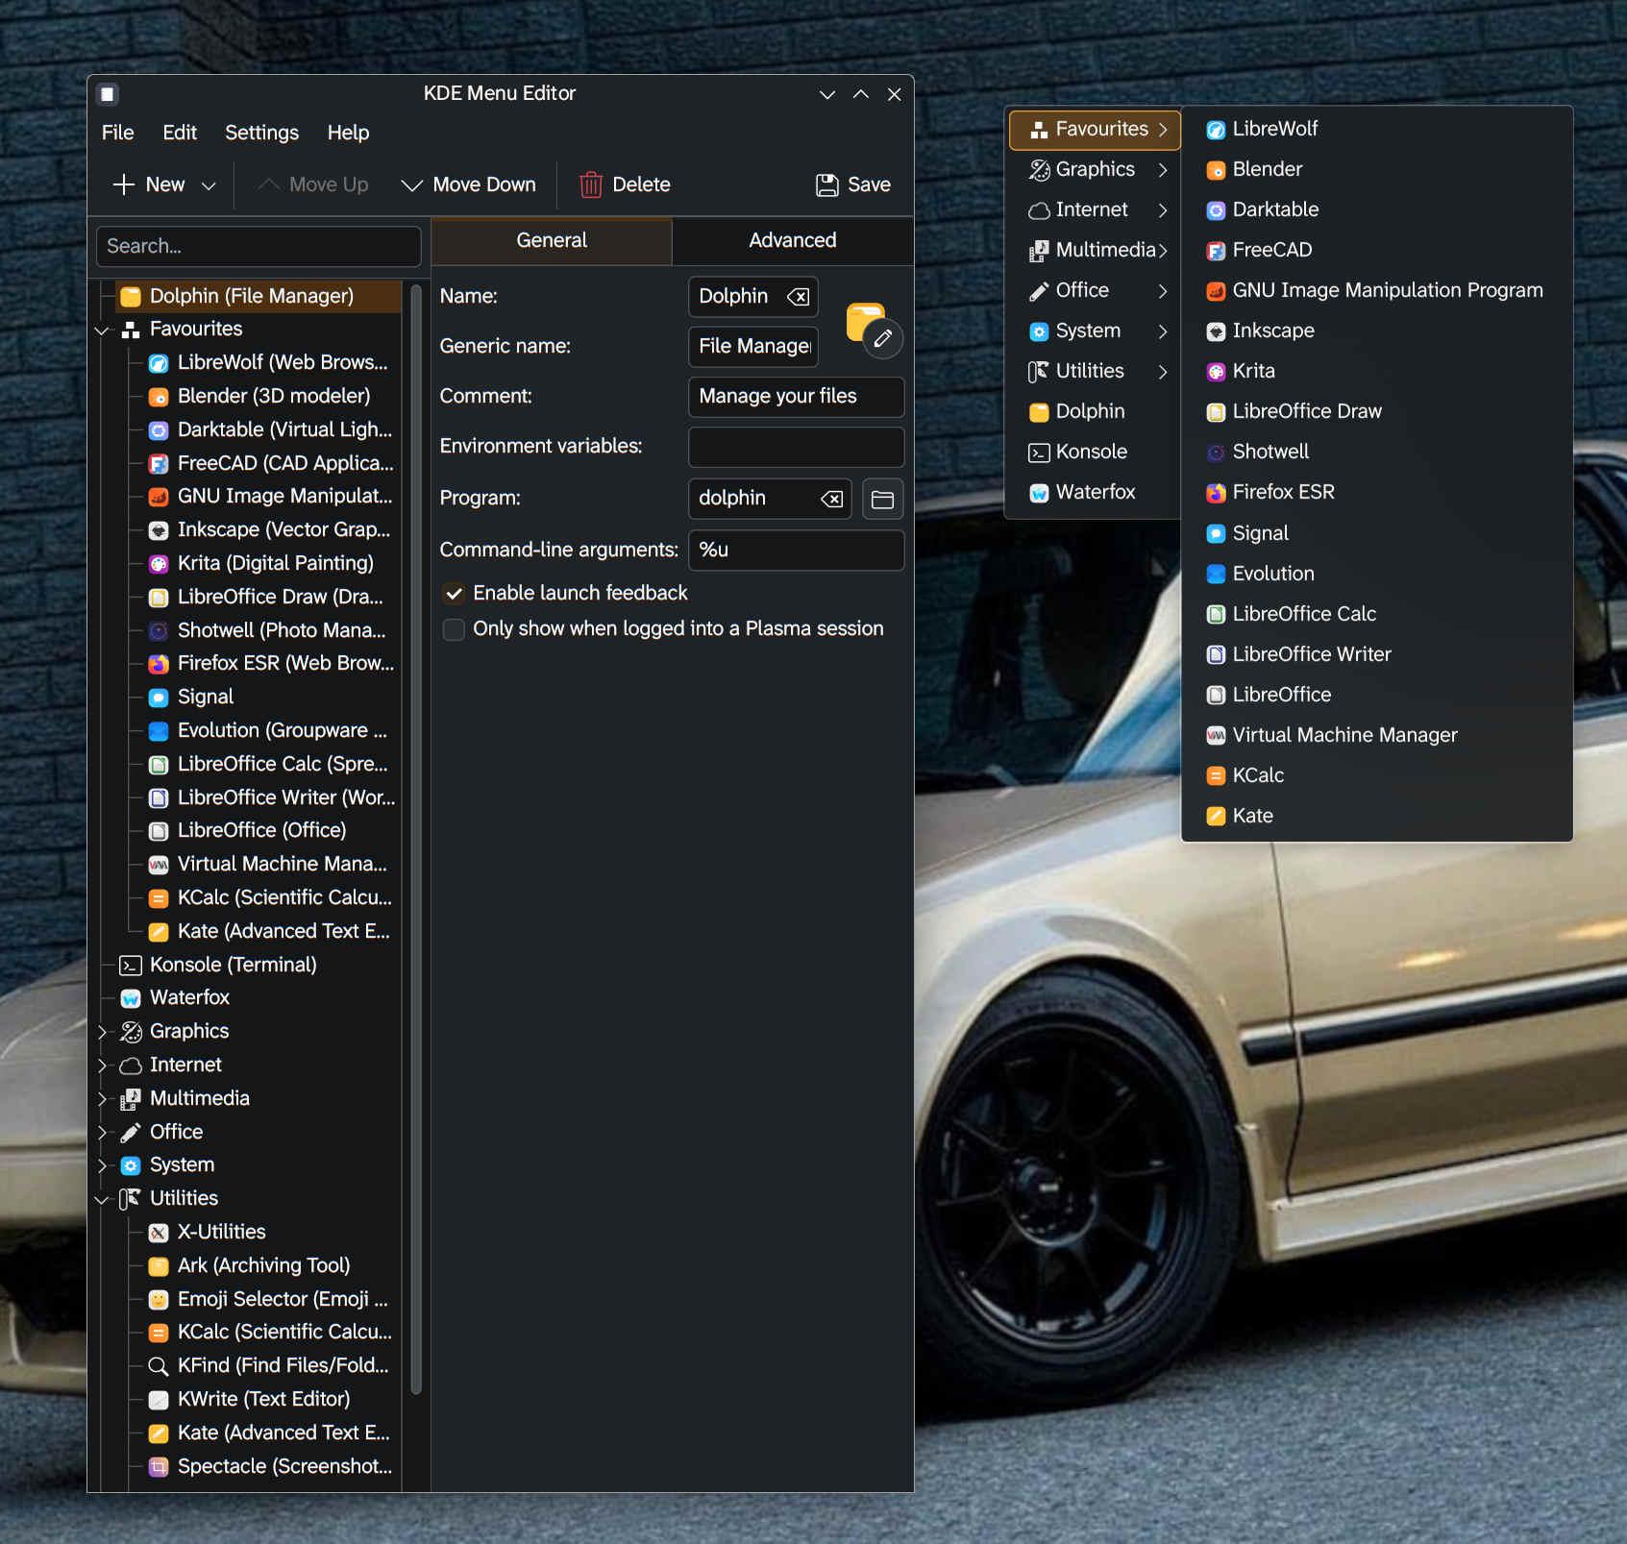1627x1544 pixels.
Task: Click into the Search field
Action: pos(259,247)
